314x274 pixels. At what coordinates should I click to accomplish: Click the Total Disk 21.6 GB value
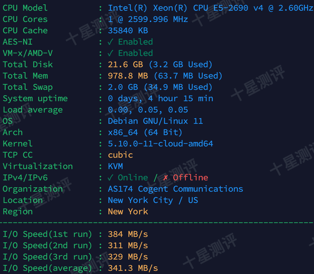125,65
